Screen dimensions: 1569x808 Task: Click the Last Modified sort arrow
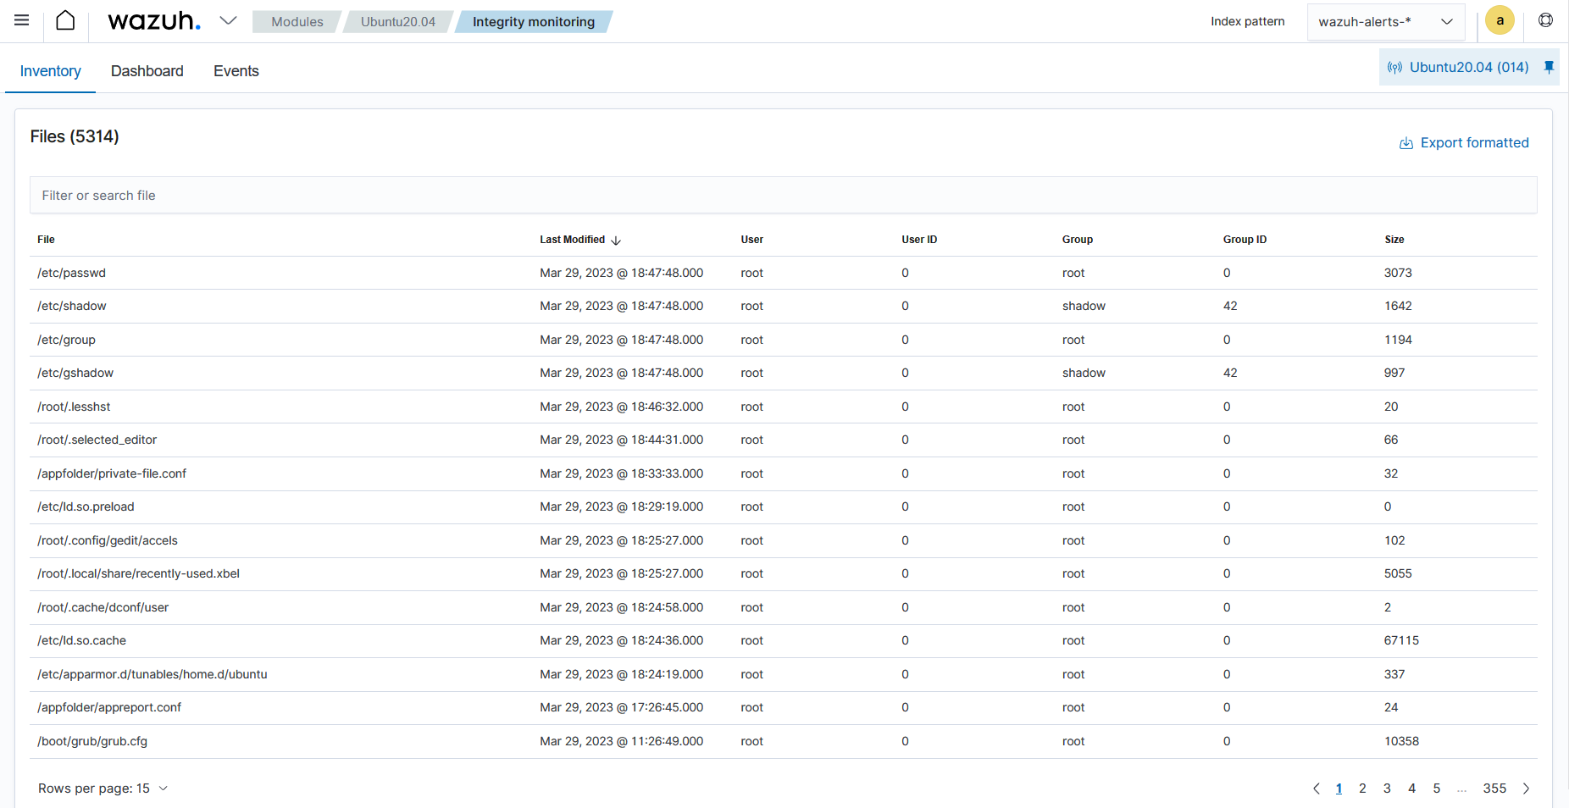point(616,241)
